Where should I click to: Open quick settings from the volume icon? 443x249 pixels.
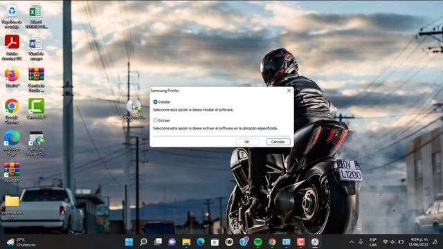[392, 242]
